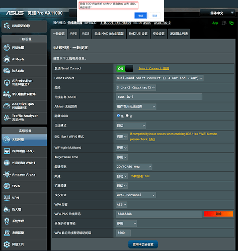Click the firmware version number link
Image resolution: width=238 pixels, height=251 pixels.
[116, 23]
